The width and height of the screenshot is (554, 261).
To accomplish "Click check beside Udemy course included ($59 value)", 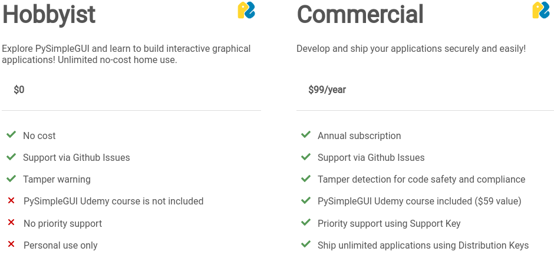I will (x=306, y=200).
